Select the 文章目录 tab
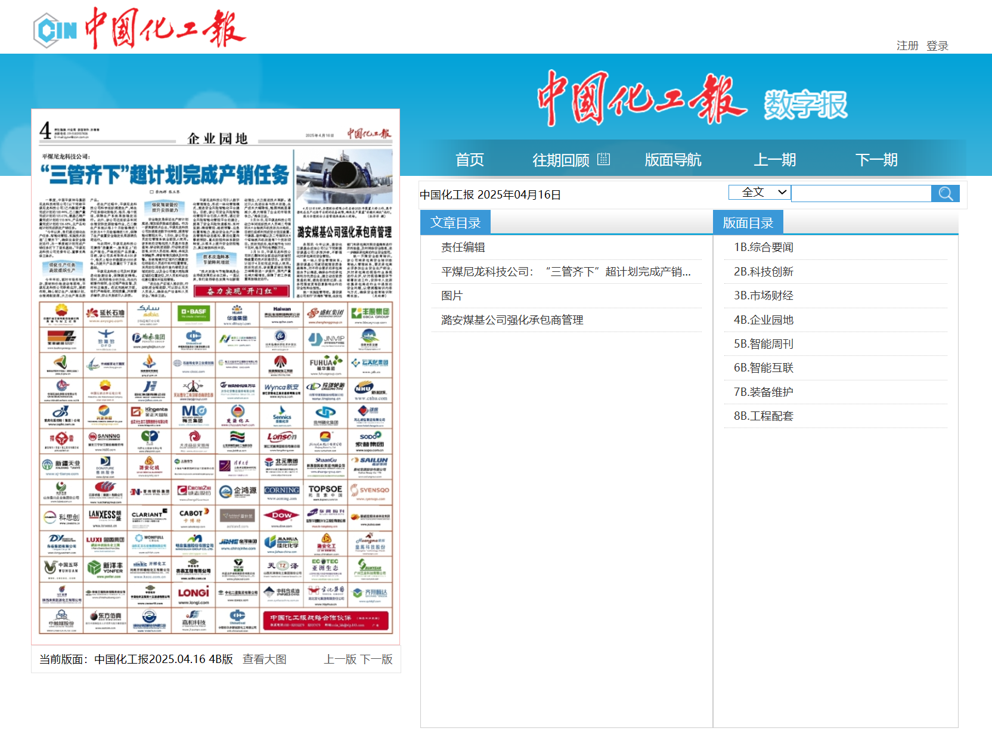The height and width of the screenshot is (731, 992). (455, 223)
